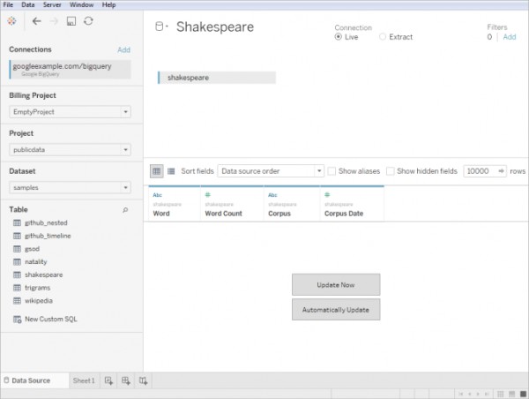
Task: Select the googleexample.com/bigquery connection
Action: coord(71,69)
